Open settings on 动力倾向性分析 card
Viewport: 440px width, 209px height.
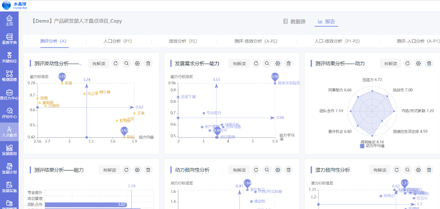pos(278,170)
